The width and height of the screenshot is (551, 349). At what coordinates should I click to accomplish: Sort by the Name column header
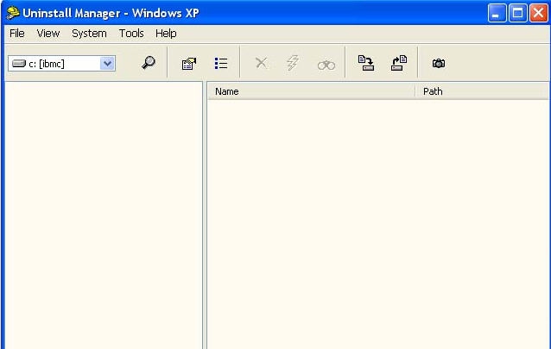pyautogui.click(x=312, y=91)
